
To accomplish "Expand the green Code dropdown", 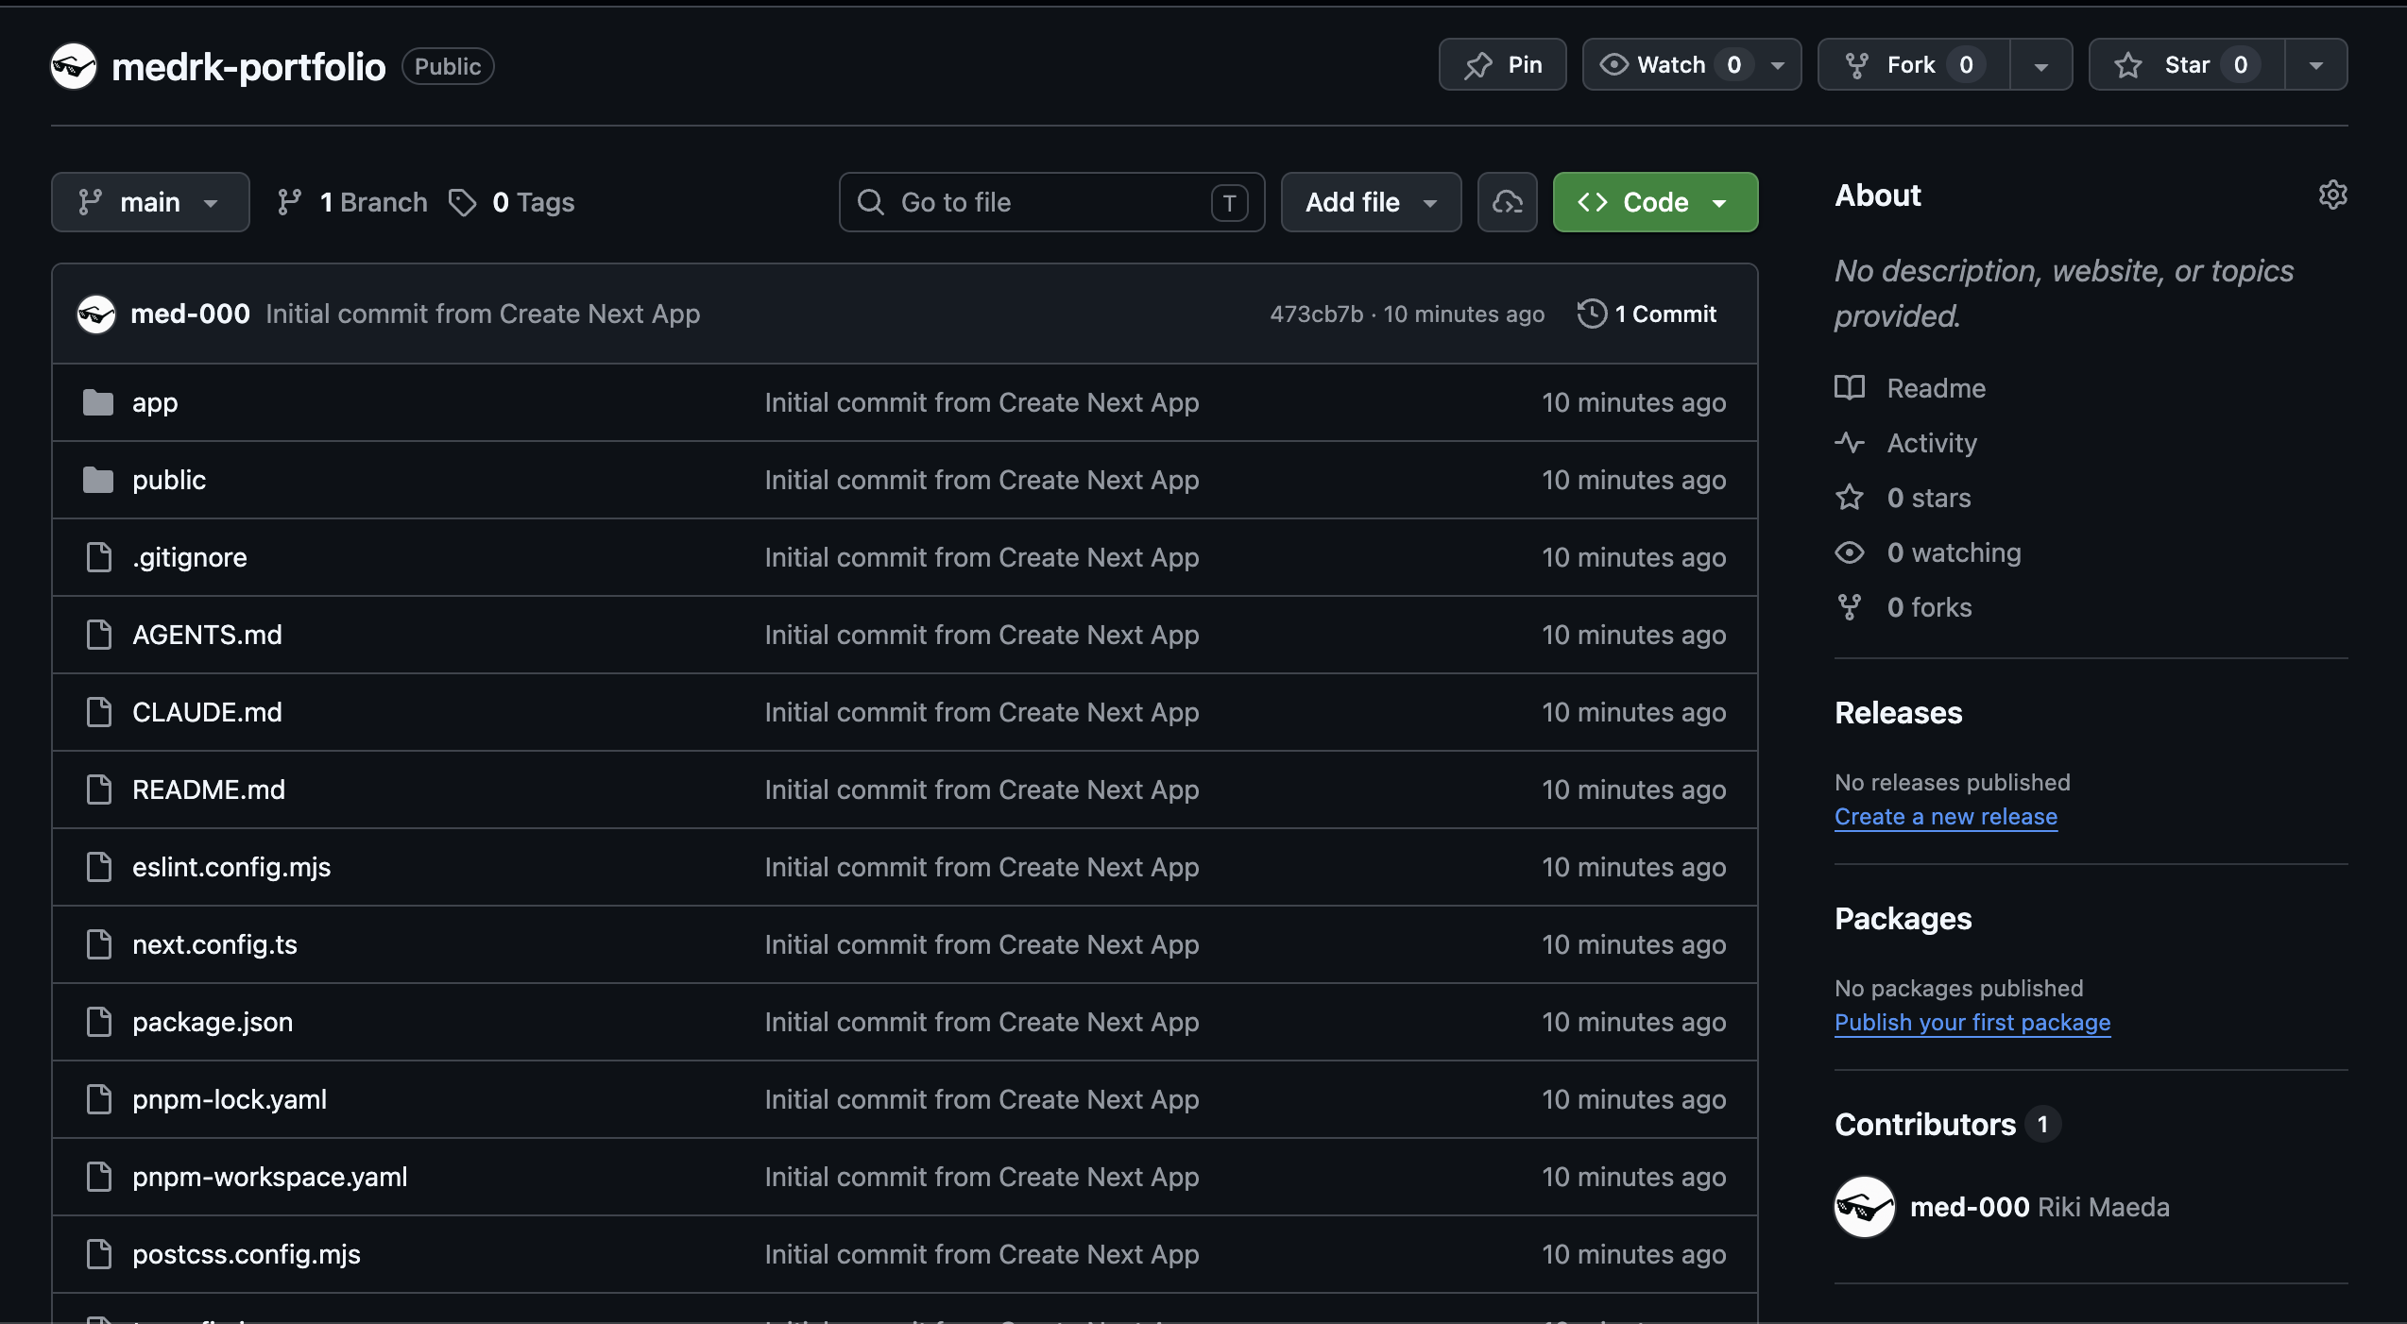I will [1655, 202].
